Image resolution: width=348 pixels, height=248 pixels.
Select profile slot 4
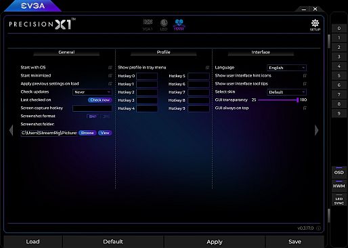[339, 66]
